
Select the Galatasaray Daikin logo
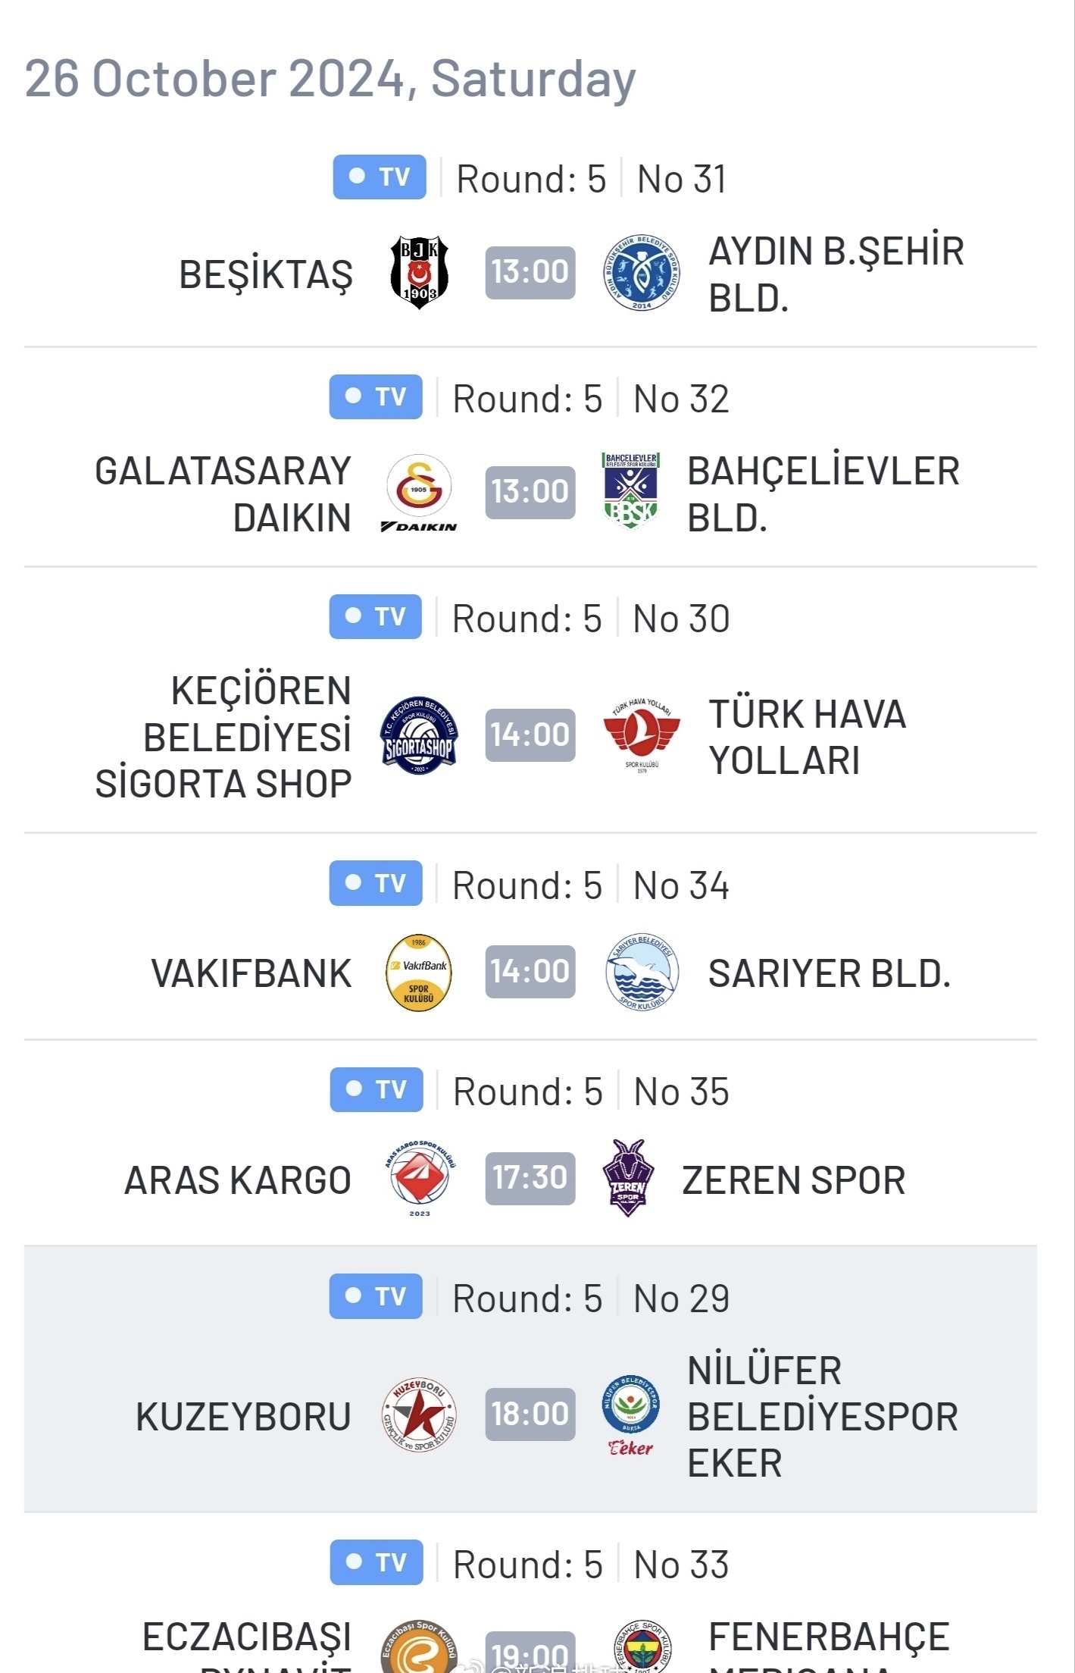click(x=419, y=493)
